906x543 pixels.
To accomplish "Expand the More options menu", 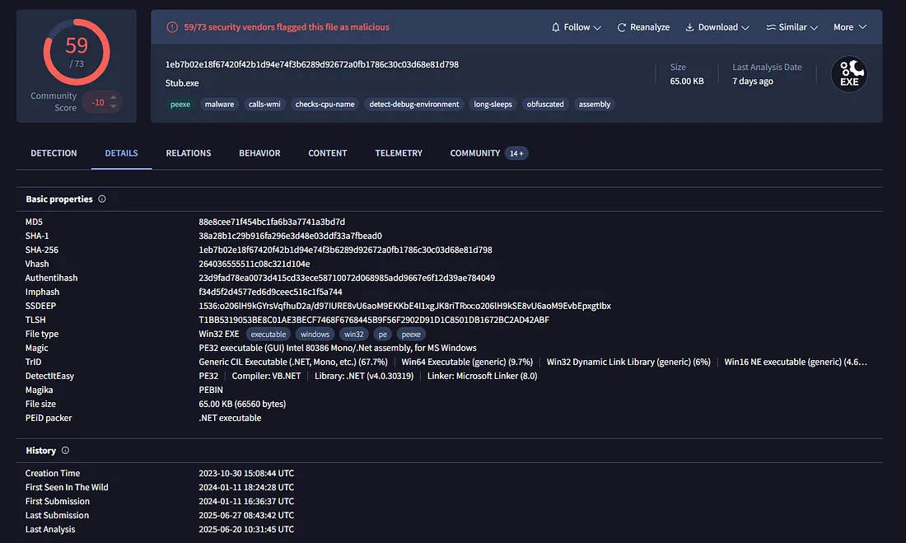I will click(x=849, y=27).
